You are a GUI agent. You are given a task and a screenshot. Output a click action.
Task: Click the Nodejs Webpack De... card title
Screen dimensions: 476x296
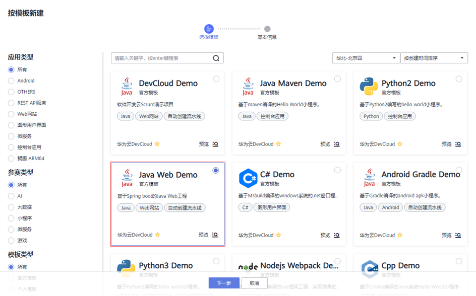click(300, 266)
